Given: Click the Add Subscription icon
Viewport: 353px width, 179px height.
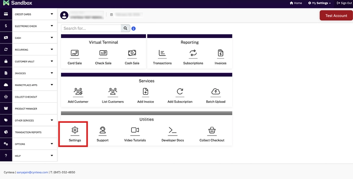Looking at the screenshot, I should 180,92.
